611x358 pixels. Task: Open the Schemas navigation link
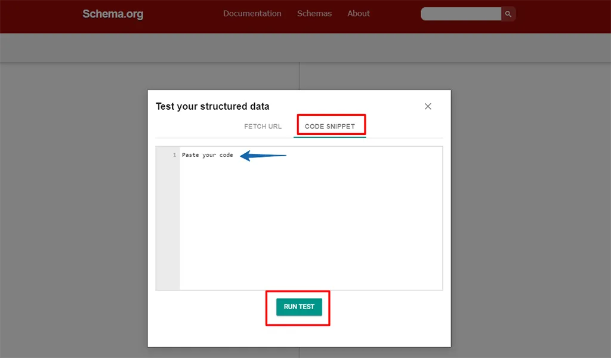(x=314, y=14)
